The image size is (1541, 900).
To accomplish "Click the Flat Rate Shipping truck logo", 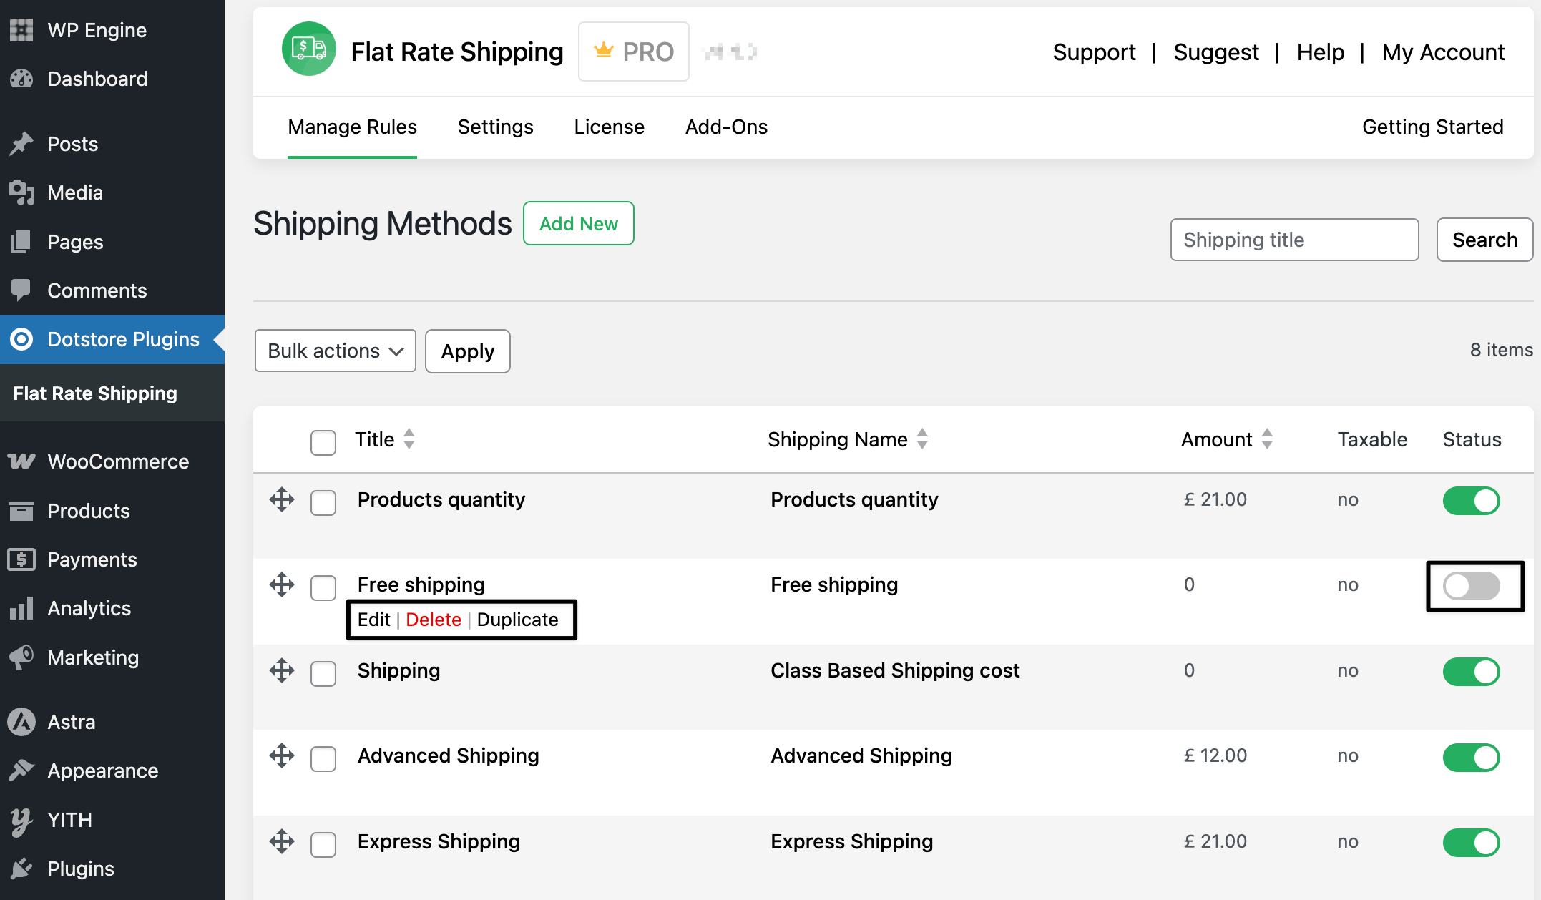I will click(309, 49).
